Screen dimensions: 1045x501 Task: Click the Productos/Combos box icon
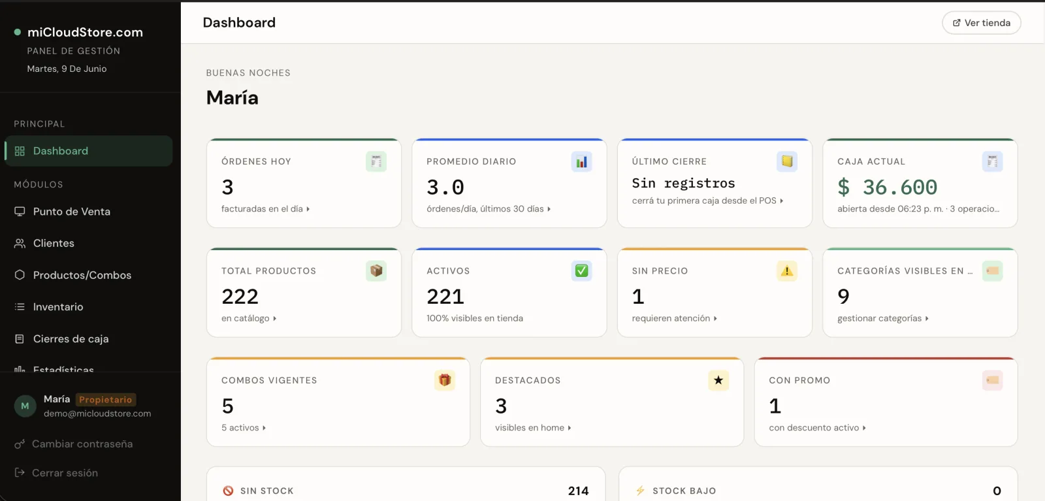(x=20, y=275)
